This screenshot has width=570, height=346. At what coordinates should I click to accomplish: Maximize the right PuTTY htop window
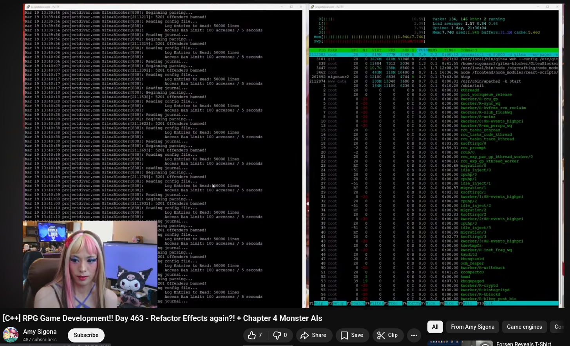548,7
